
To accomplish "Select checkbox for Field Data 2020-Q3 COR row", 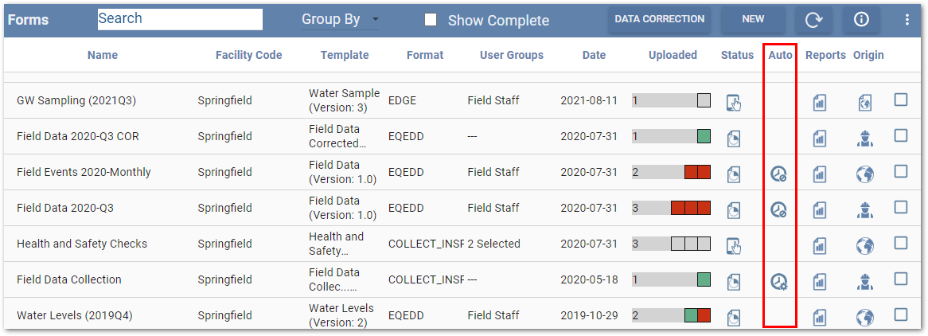I will click(901, 135).
